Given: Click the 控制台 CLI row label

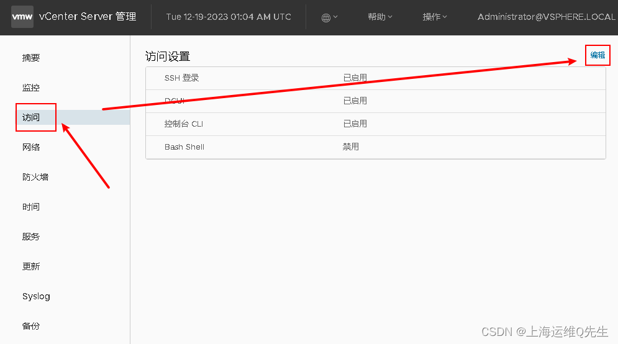Looking at the screenshot, I should [184, 124].
